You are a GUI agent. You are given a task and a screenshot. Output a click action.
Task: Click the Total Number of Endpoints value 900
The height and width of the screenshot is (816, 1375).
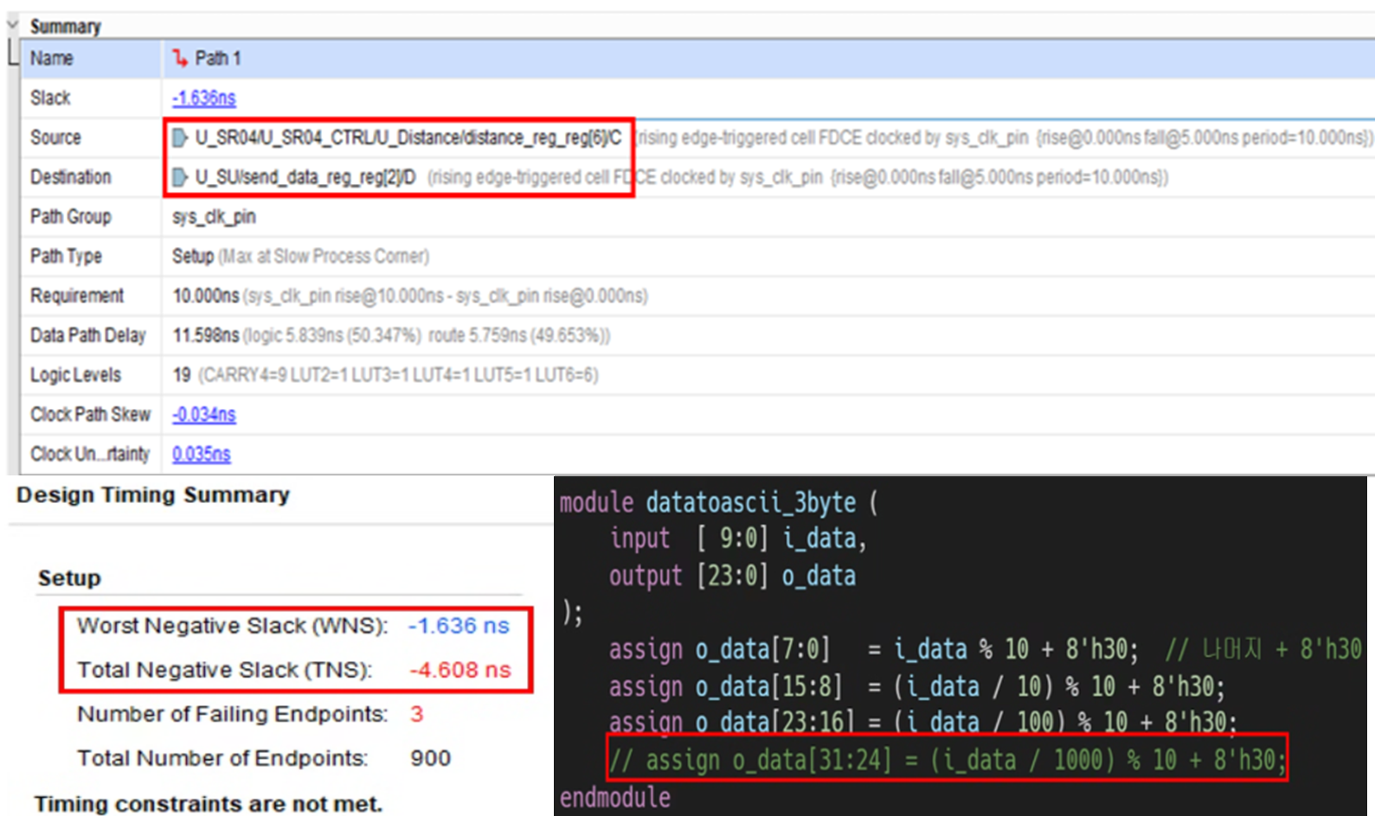(430, 758)
